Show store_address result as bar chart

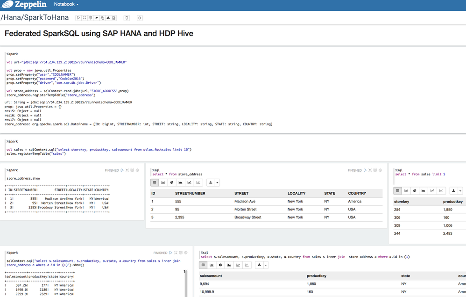tap(163, 182)
